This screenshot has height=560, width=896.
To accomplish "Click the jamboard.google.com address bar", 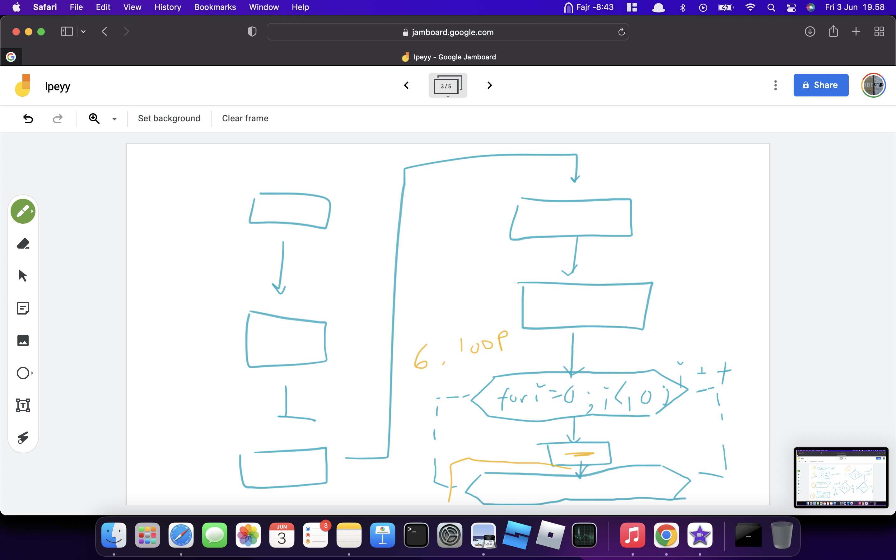I will pos(448,32).
